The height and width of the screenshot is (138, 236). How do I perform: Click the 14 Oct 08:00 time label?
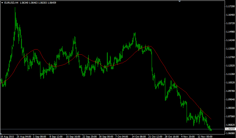tap(139, 136)
